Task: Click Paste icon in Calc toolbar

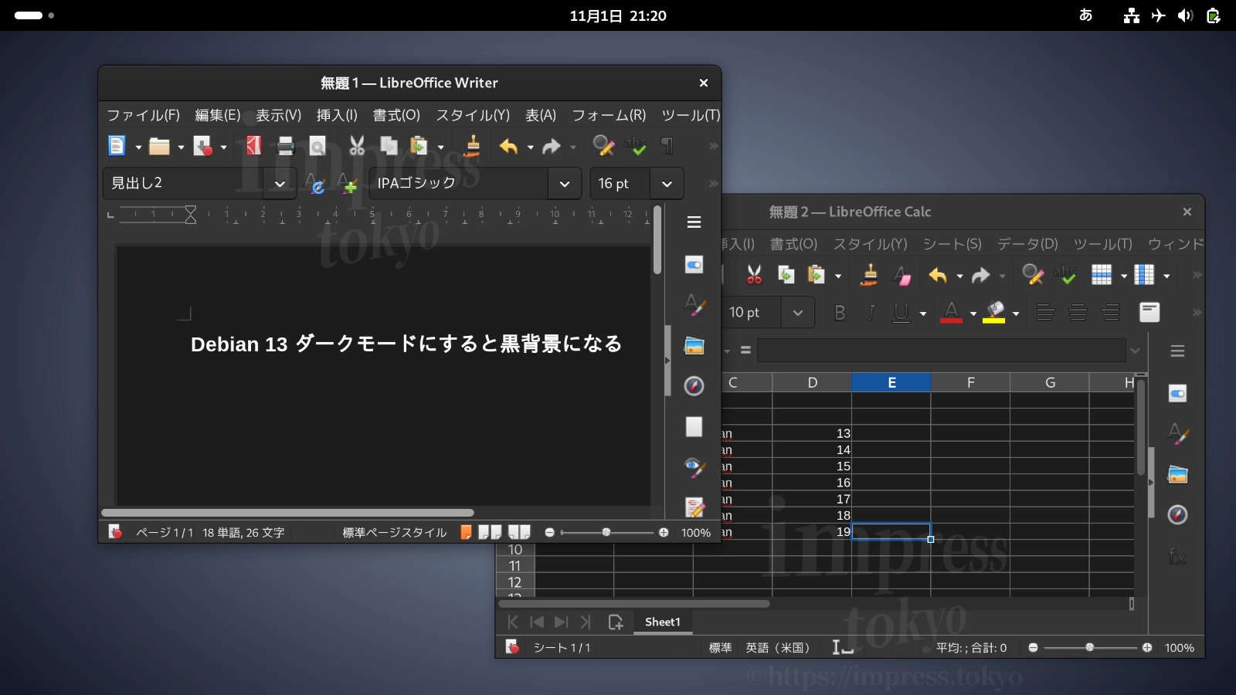Action: [x=817, y=275]
